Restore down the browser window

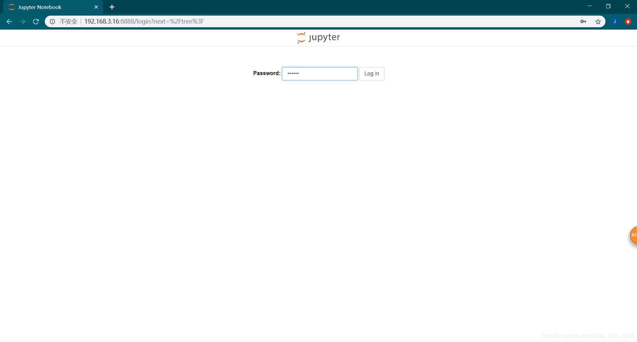[x=608, y=6]
